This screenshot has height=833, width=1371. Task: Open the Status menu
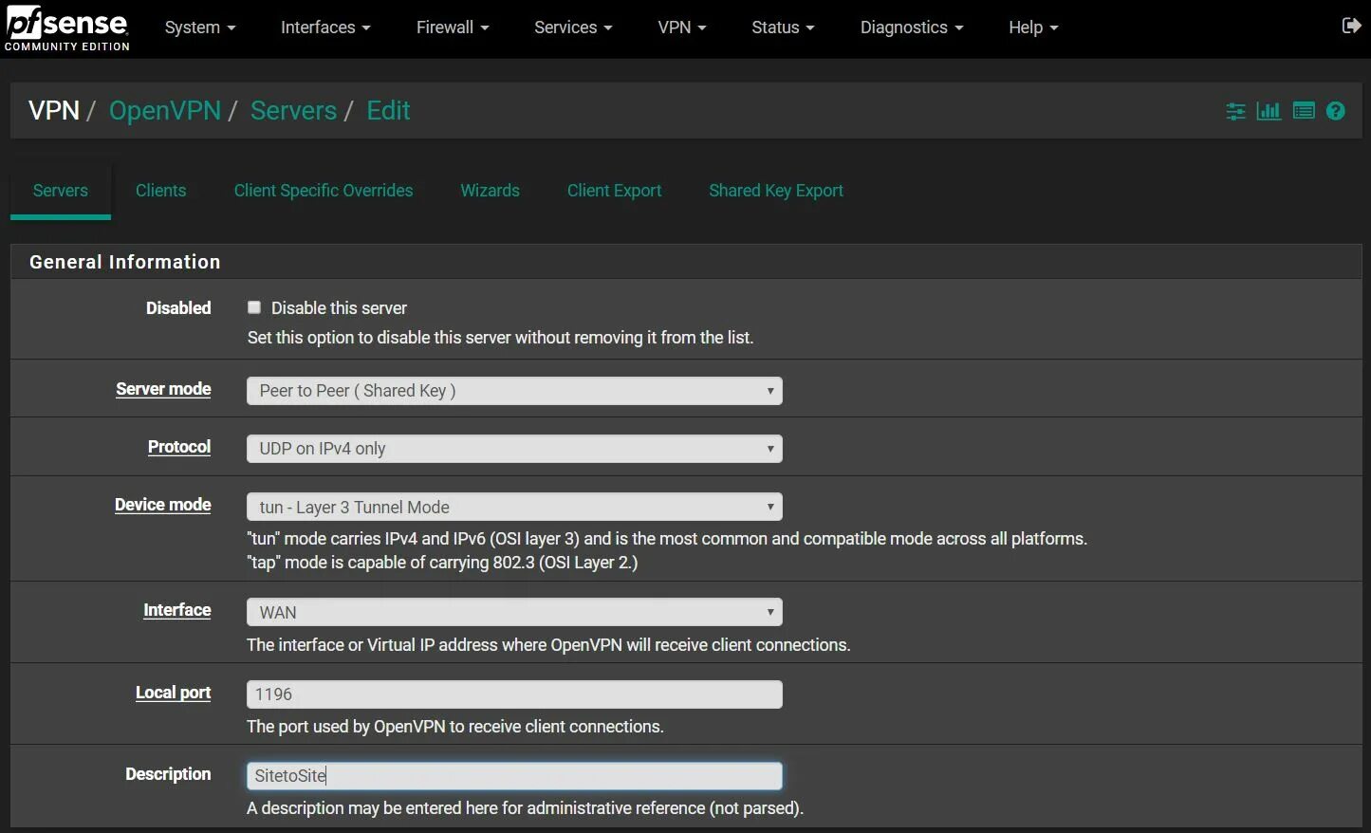pos(783,28)
